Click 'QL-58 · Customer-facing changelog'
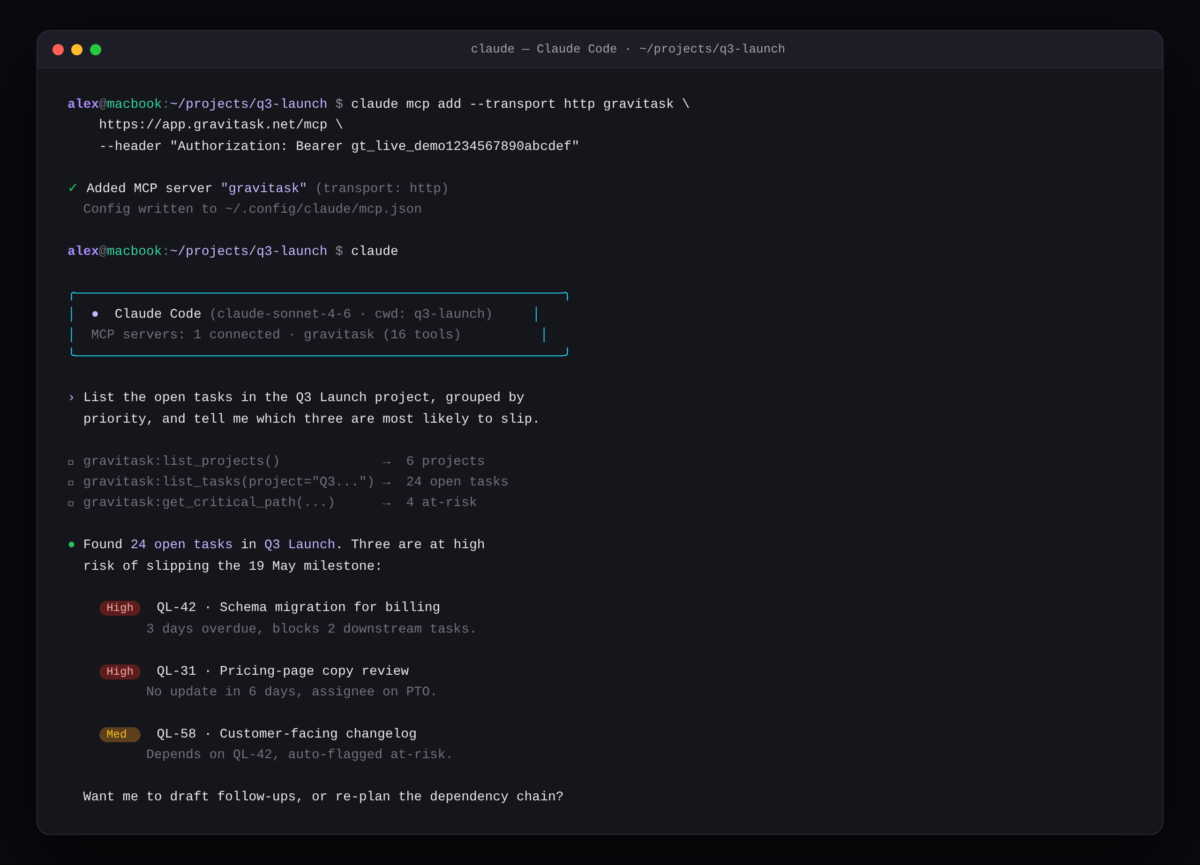 tap(287, 734)
